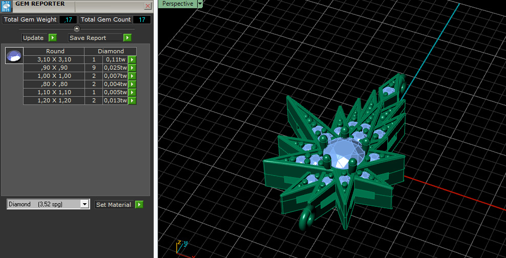
Task: Click the Diamond column header
Action: point(110,51)
